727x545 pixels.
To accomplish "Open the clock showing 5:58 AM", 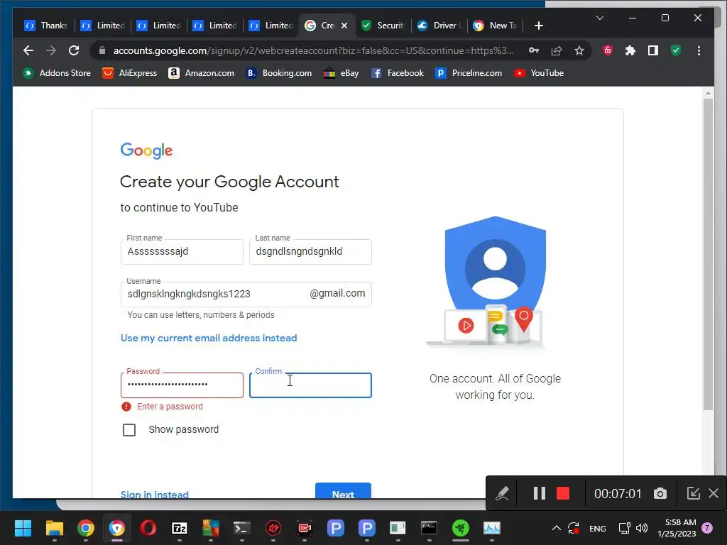I will (x=677, y=528).
